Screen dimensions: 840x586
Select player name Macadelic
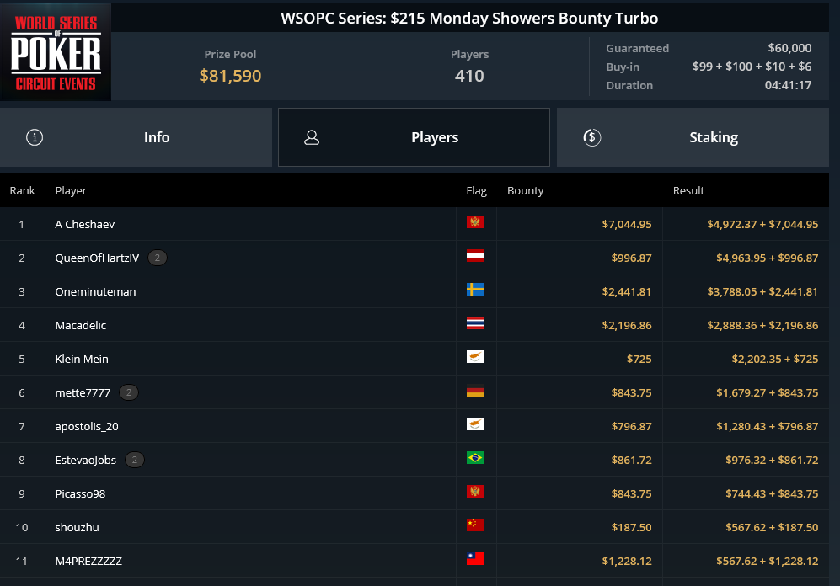point(81,325)
